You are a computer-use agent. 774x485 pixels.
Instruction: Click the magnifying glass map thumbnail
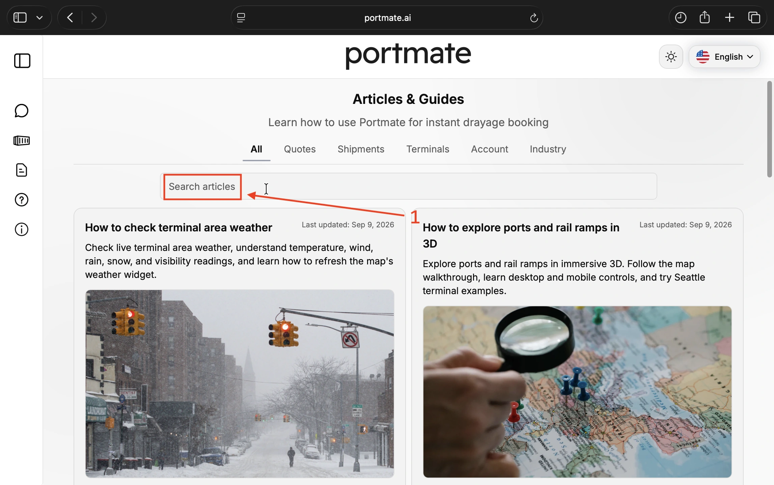[577, 392]
